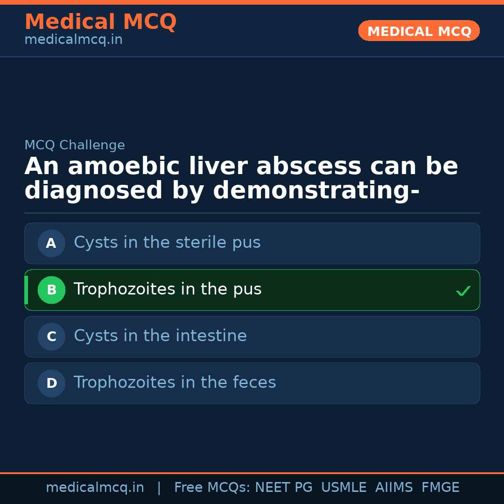Click 'USMLE' in the footer
Viewport: 504px width, 504px height.
click(x=343, y=488)
